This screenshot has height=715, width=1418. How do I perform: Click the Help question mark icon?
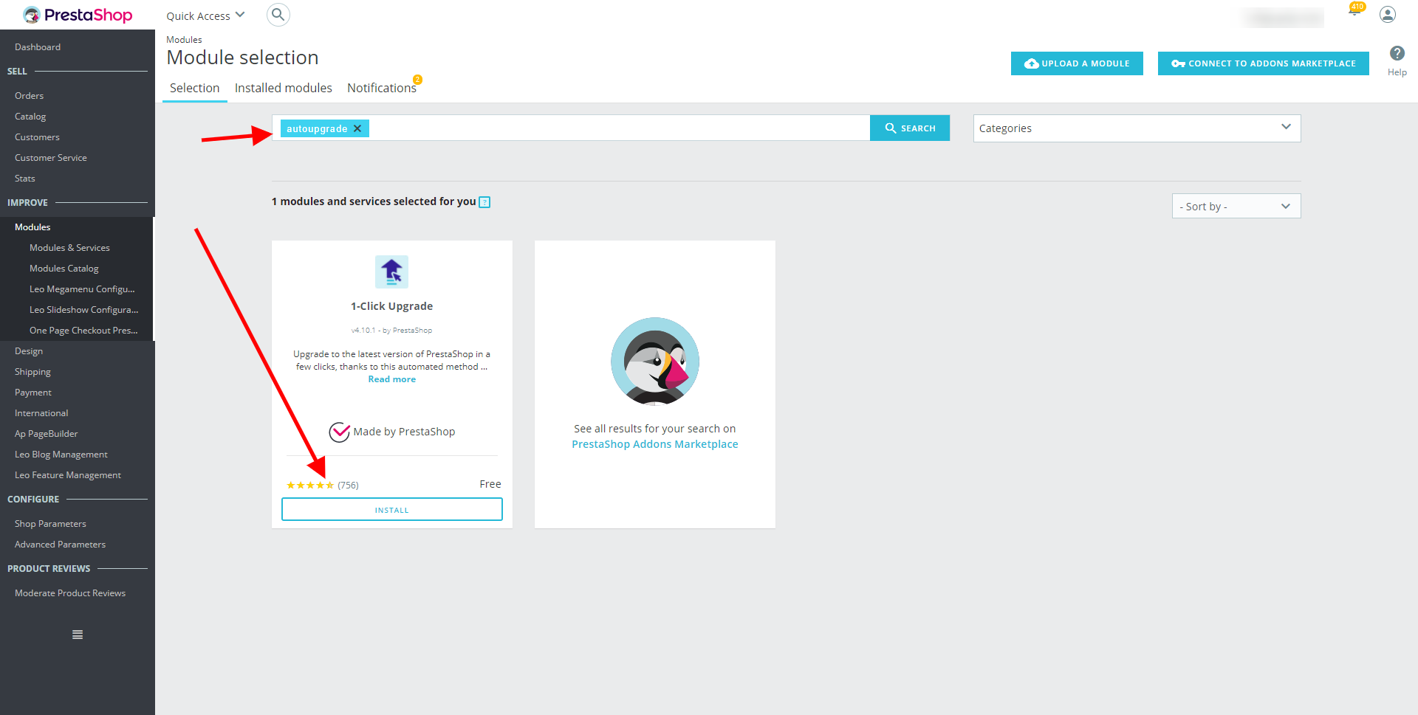(x=1397, y=53)
